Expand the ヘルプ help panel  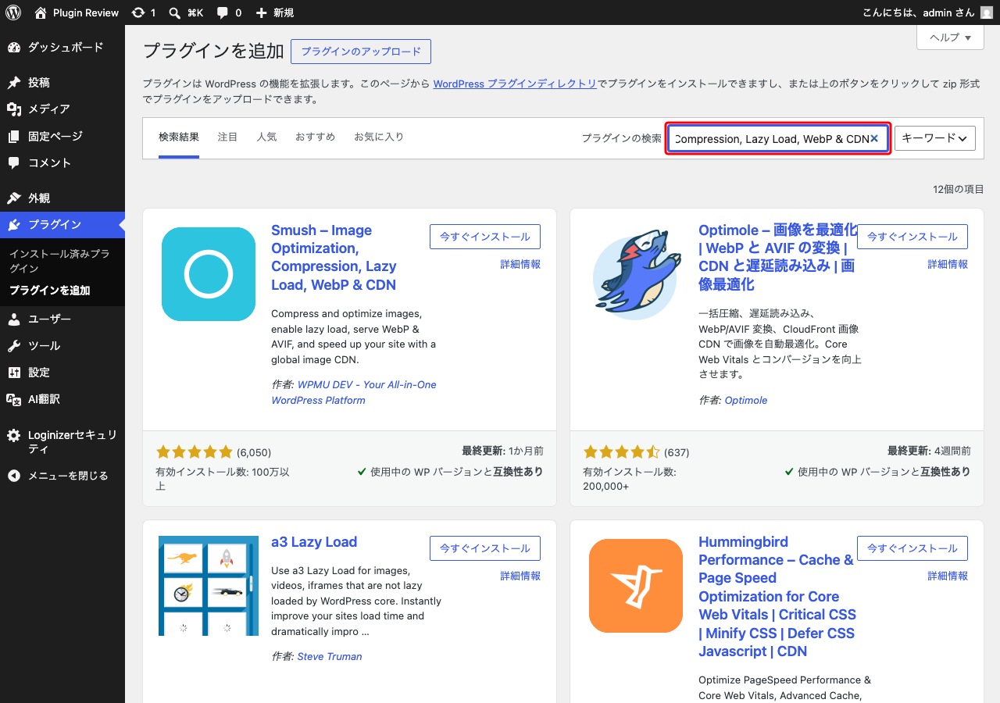click(x=950, y=37)
